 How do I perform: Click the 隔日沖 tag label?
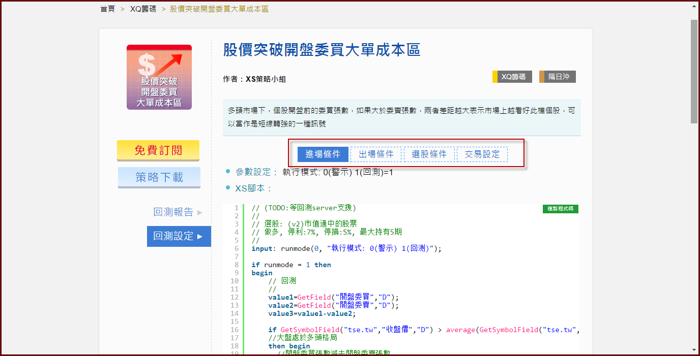(x=559, y=77)
